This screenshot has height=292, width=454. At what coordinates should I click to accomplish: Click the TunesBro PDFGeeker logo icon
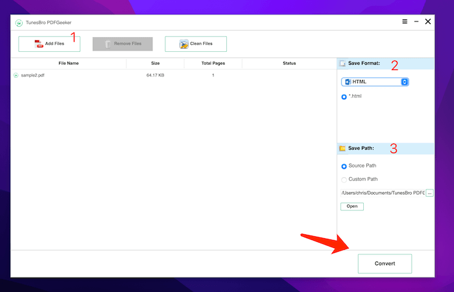[19, 23]
